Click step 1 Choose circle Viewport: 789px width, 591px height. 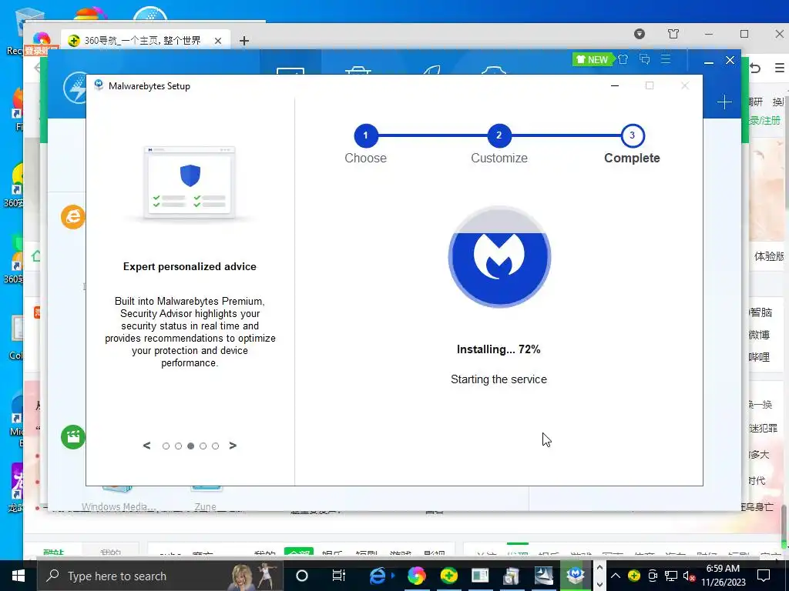pyautogui.click(x=366, y=135)
